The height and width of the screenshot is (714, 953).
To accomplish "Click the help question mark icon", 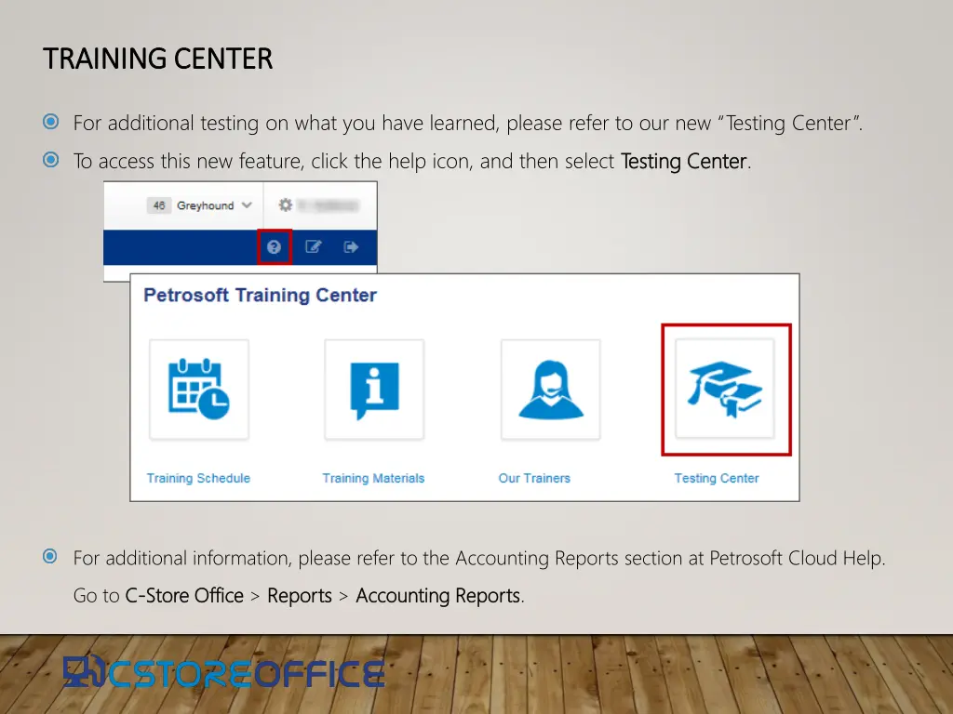I will (275, 247).
